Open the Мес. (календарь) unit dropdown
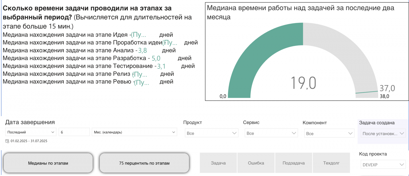 [134, 132]
